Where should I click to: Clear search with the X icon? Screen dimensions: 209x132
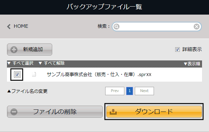coord(196,27)
